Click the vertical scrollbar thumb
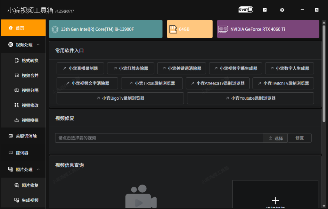The width and height of the screenshot is (328, 209). pos(324,73)
